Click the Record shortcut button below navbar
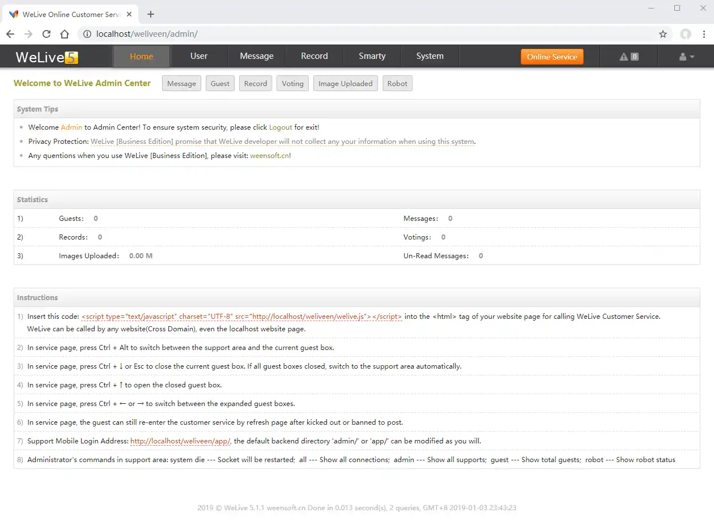714x521 pixels. tap(256, 83)
